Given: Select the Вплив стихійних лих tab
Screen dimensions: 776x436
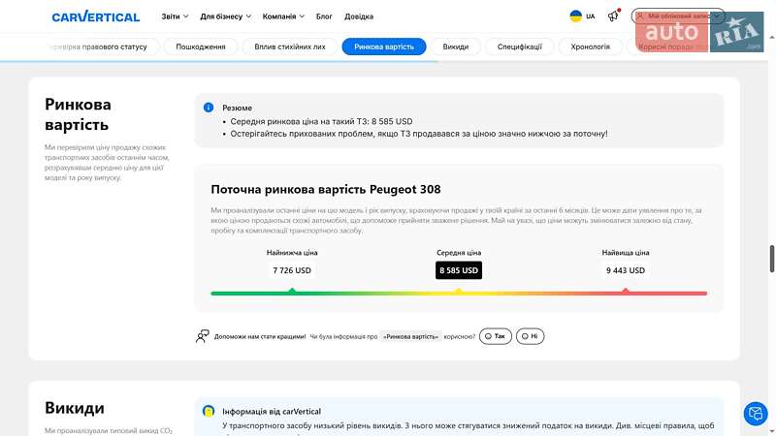Looking at the screenshot, I should [x=290, y=47].
